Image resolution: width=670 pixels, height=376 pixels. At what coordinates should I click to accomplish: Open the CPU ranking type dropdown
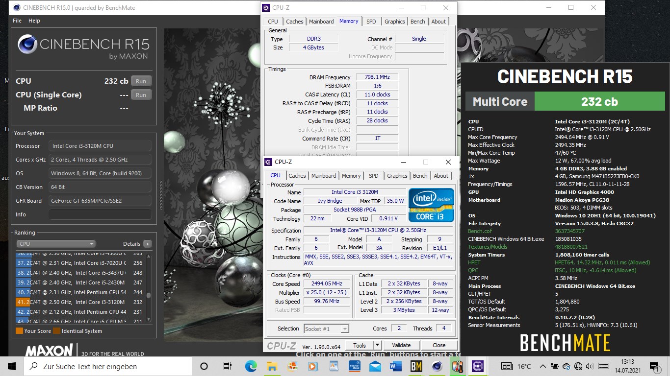(x=56, y=244)
